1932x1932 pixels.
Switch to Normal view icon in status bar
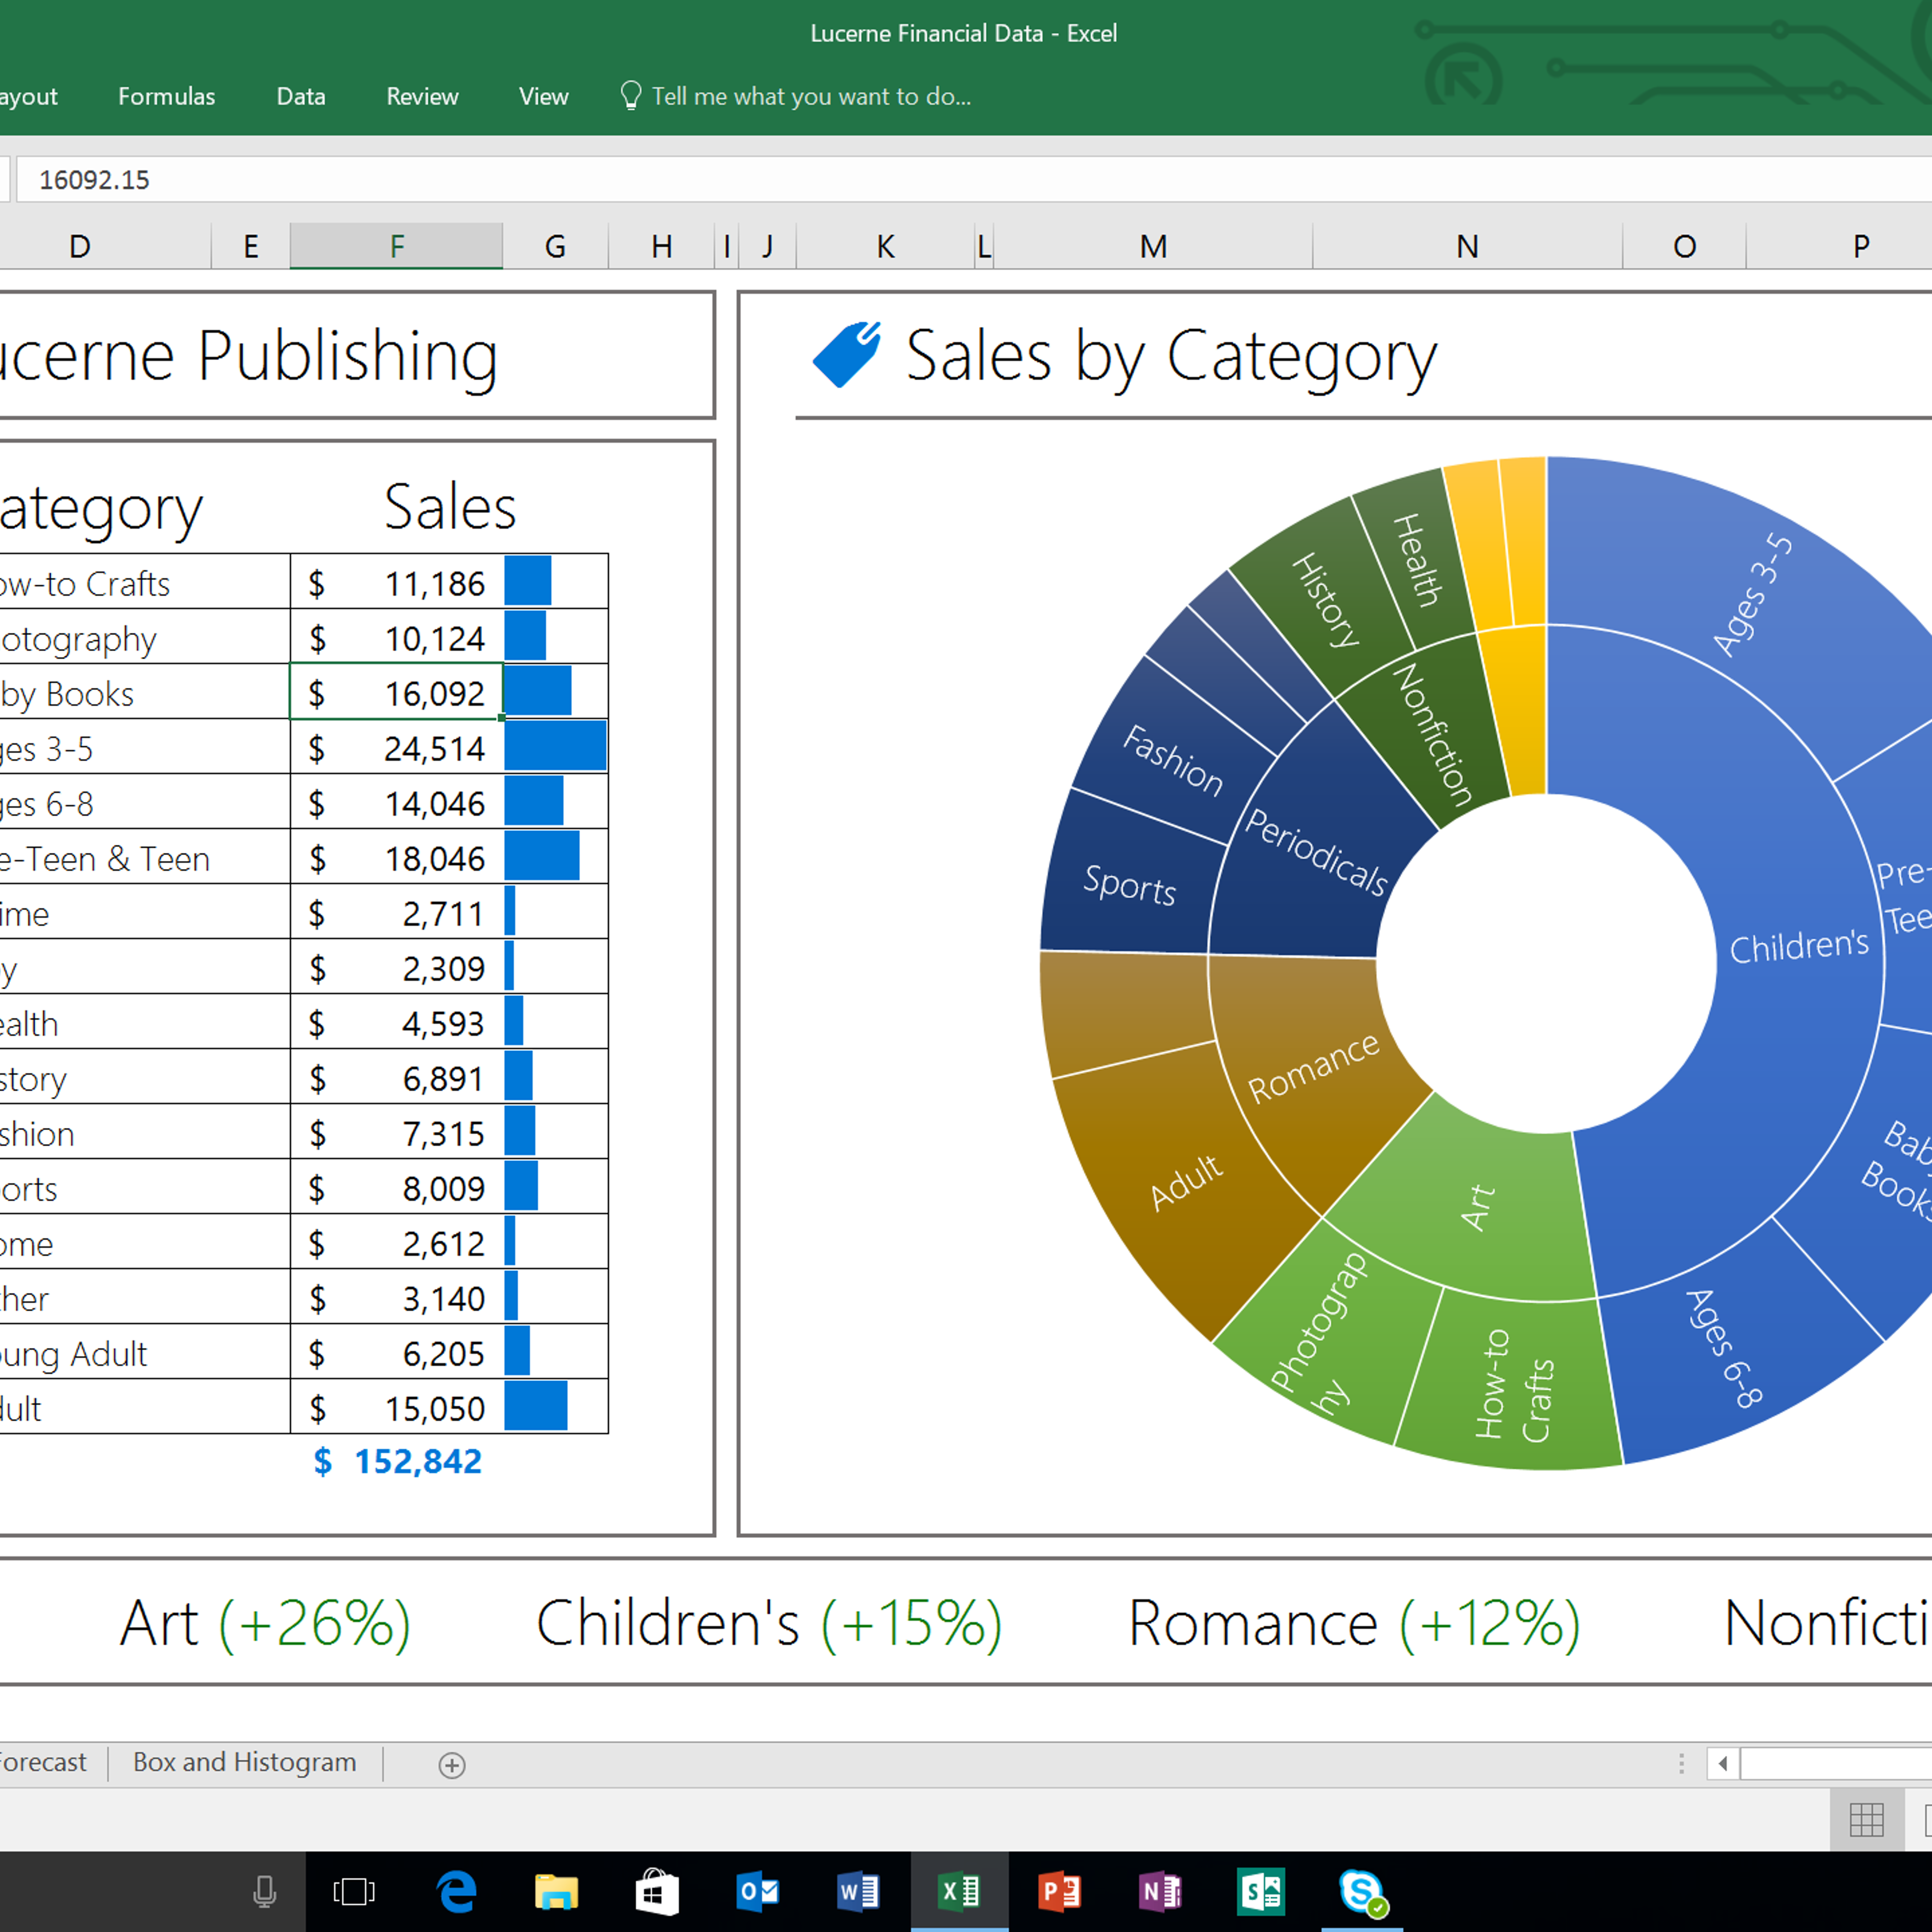pos(1866,1820)
